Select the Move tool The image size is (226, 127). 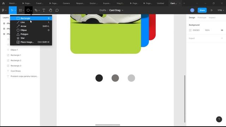[12, 10]
